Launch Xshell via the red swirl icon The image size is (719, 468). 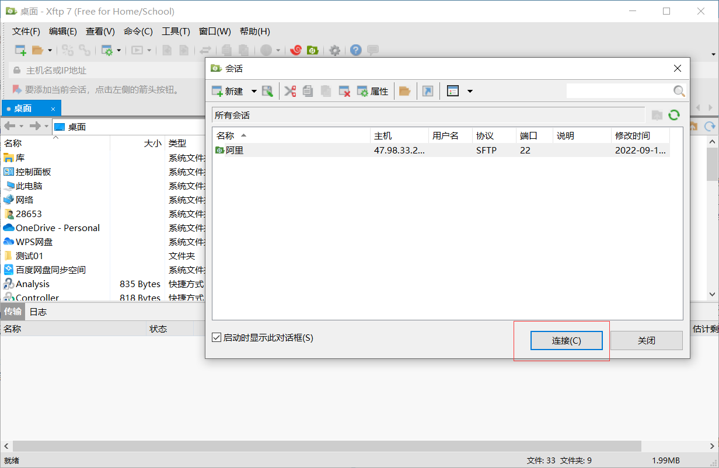point(295,50)
